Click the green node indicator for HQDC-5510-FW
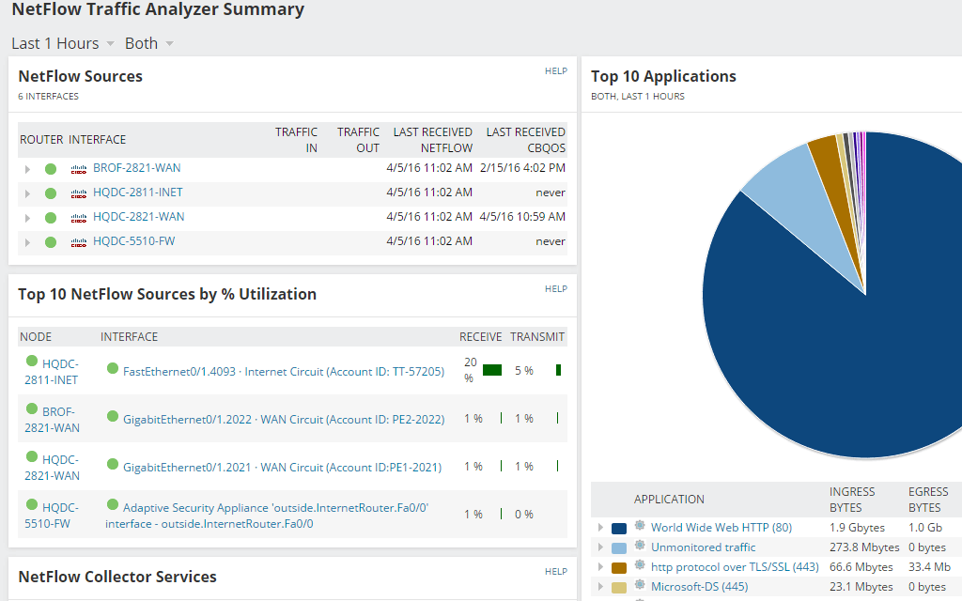This screenshot has width=962, height=601. (x=51, y=240)
